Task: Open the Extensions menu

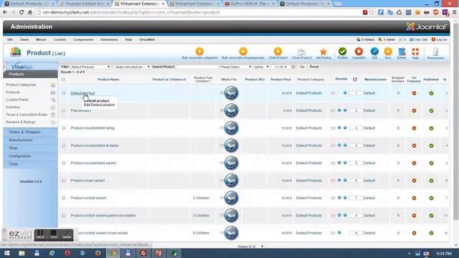Action: coord(109,39)
